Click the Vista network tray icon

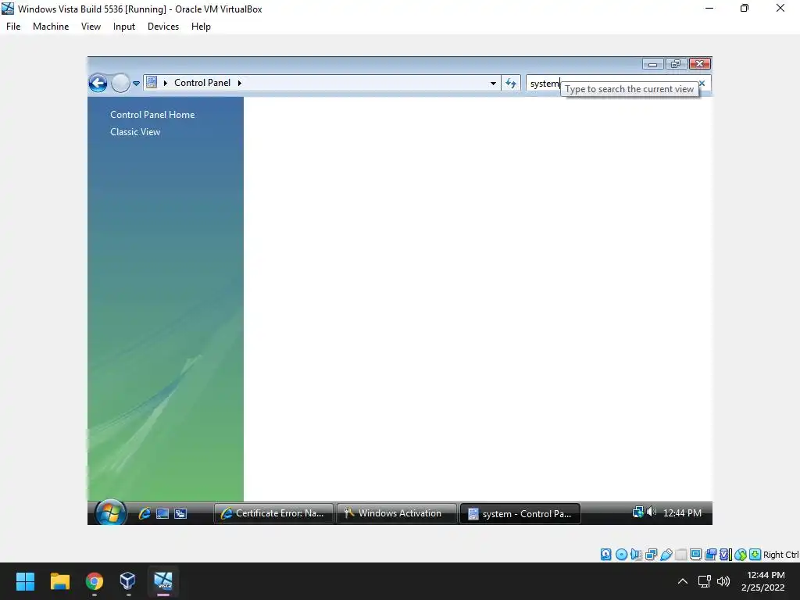pos(637,512)
